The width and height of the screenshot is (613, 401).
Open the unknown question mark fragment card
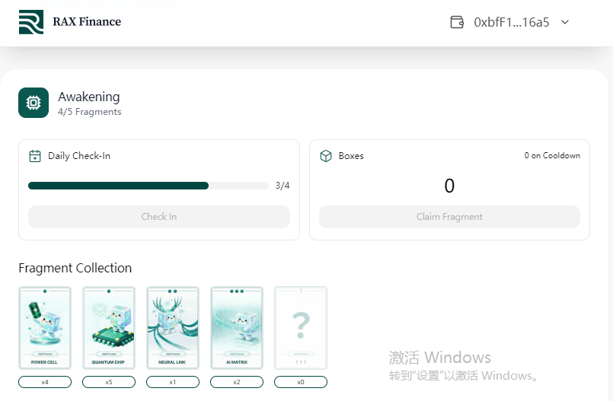coord(301,328)
